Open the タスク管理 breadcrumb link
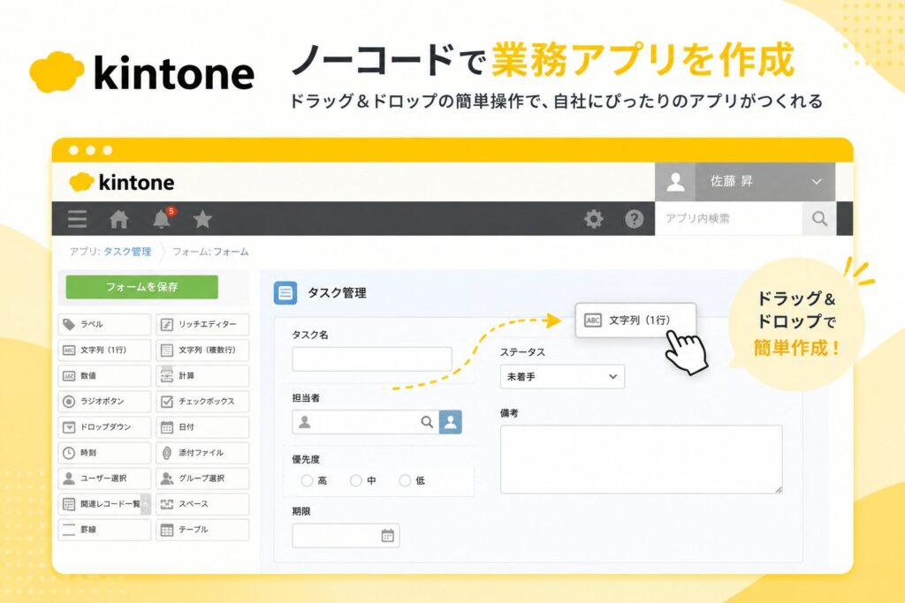The width and height of the screenshot is (905, 603). pos(127,252)
